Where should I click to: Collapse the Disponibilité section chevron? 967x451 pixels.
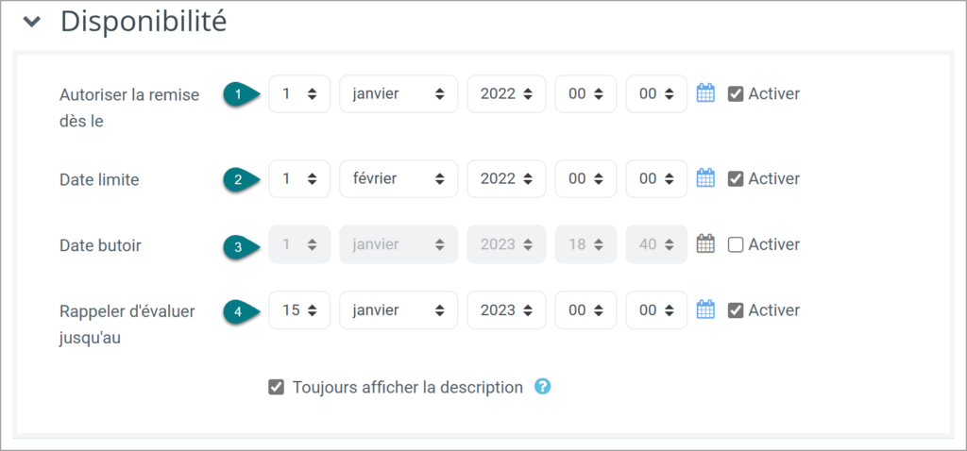tap(31, 22)
